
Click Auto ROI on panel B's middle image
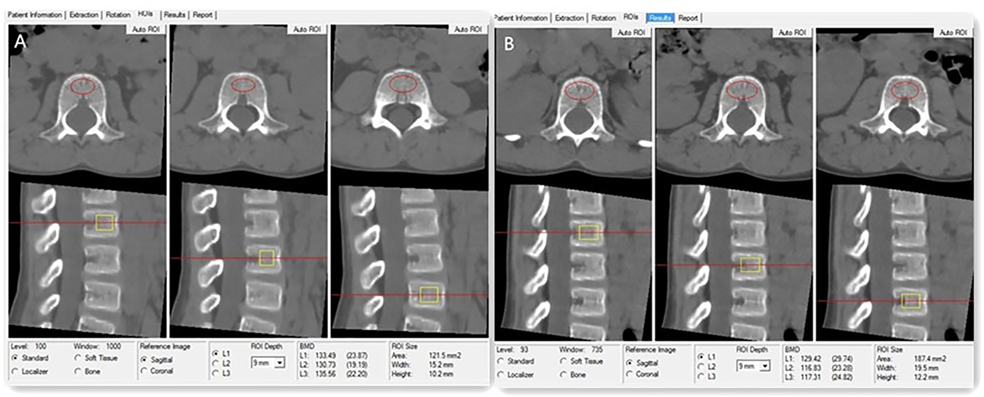point(792,33)
